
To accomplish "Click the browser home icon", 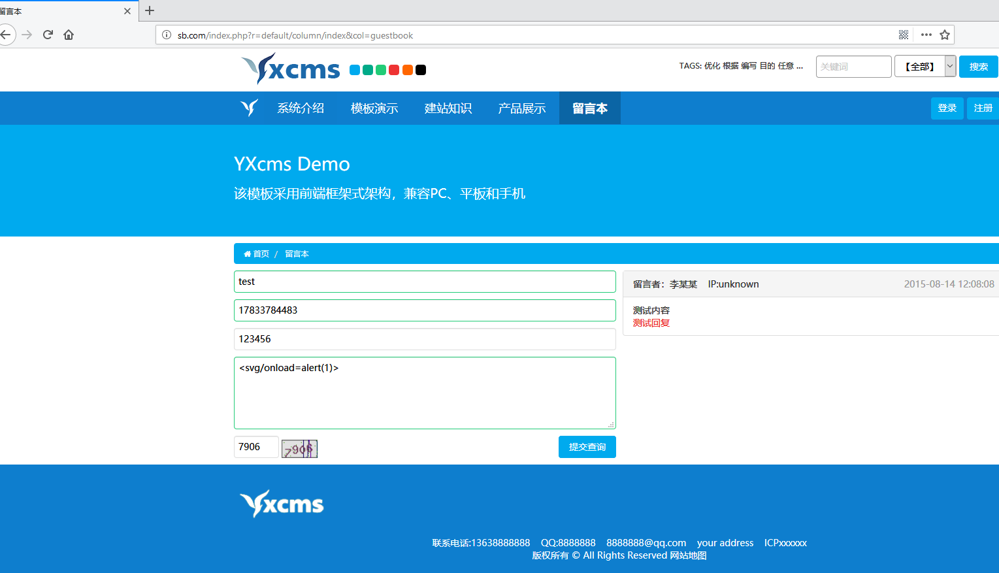I will coord(68,35).
